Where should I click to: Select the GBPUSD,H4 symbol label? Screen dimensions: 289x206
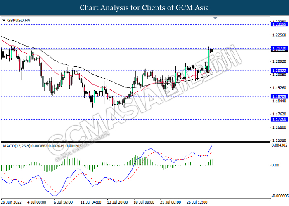(x=19, y=20)
